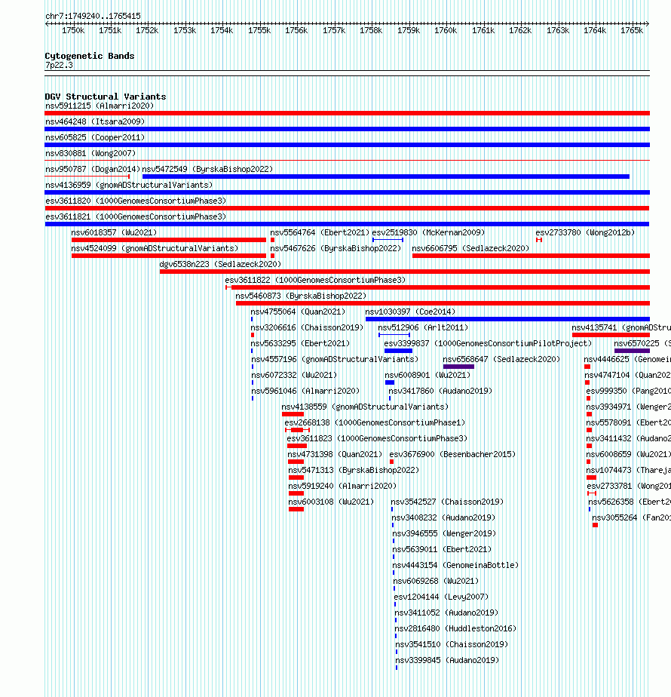This screenshot has width=671, height=697.
Task: Open dgv6538n223 (Sedlazeck2020) variant
Action: coord(220,265)
